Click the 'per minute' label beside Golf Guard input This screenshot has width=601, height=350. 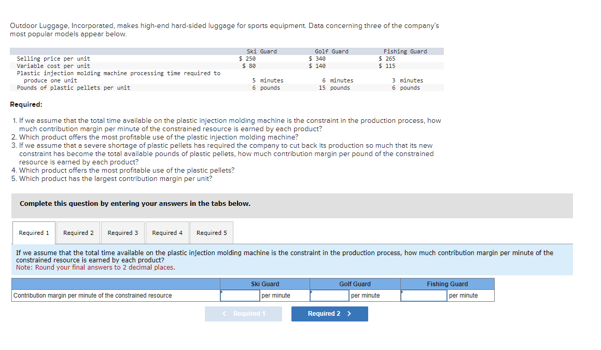365,296
